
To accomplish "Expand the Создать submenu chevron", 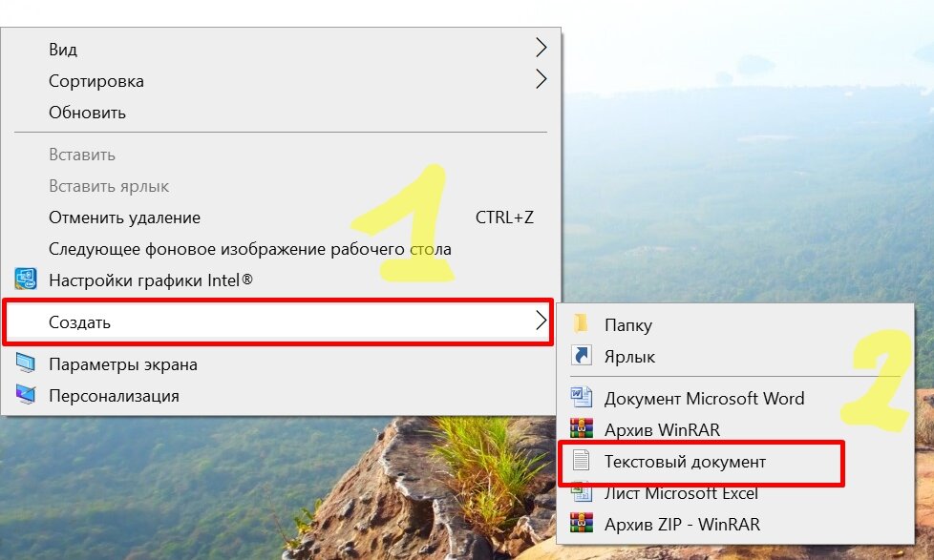I will pyautogui.click(x=541, y=321).
